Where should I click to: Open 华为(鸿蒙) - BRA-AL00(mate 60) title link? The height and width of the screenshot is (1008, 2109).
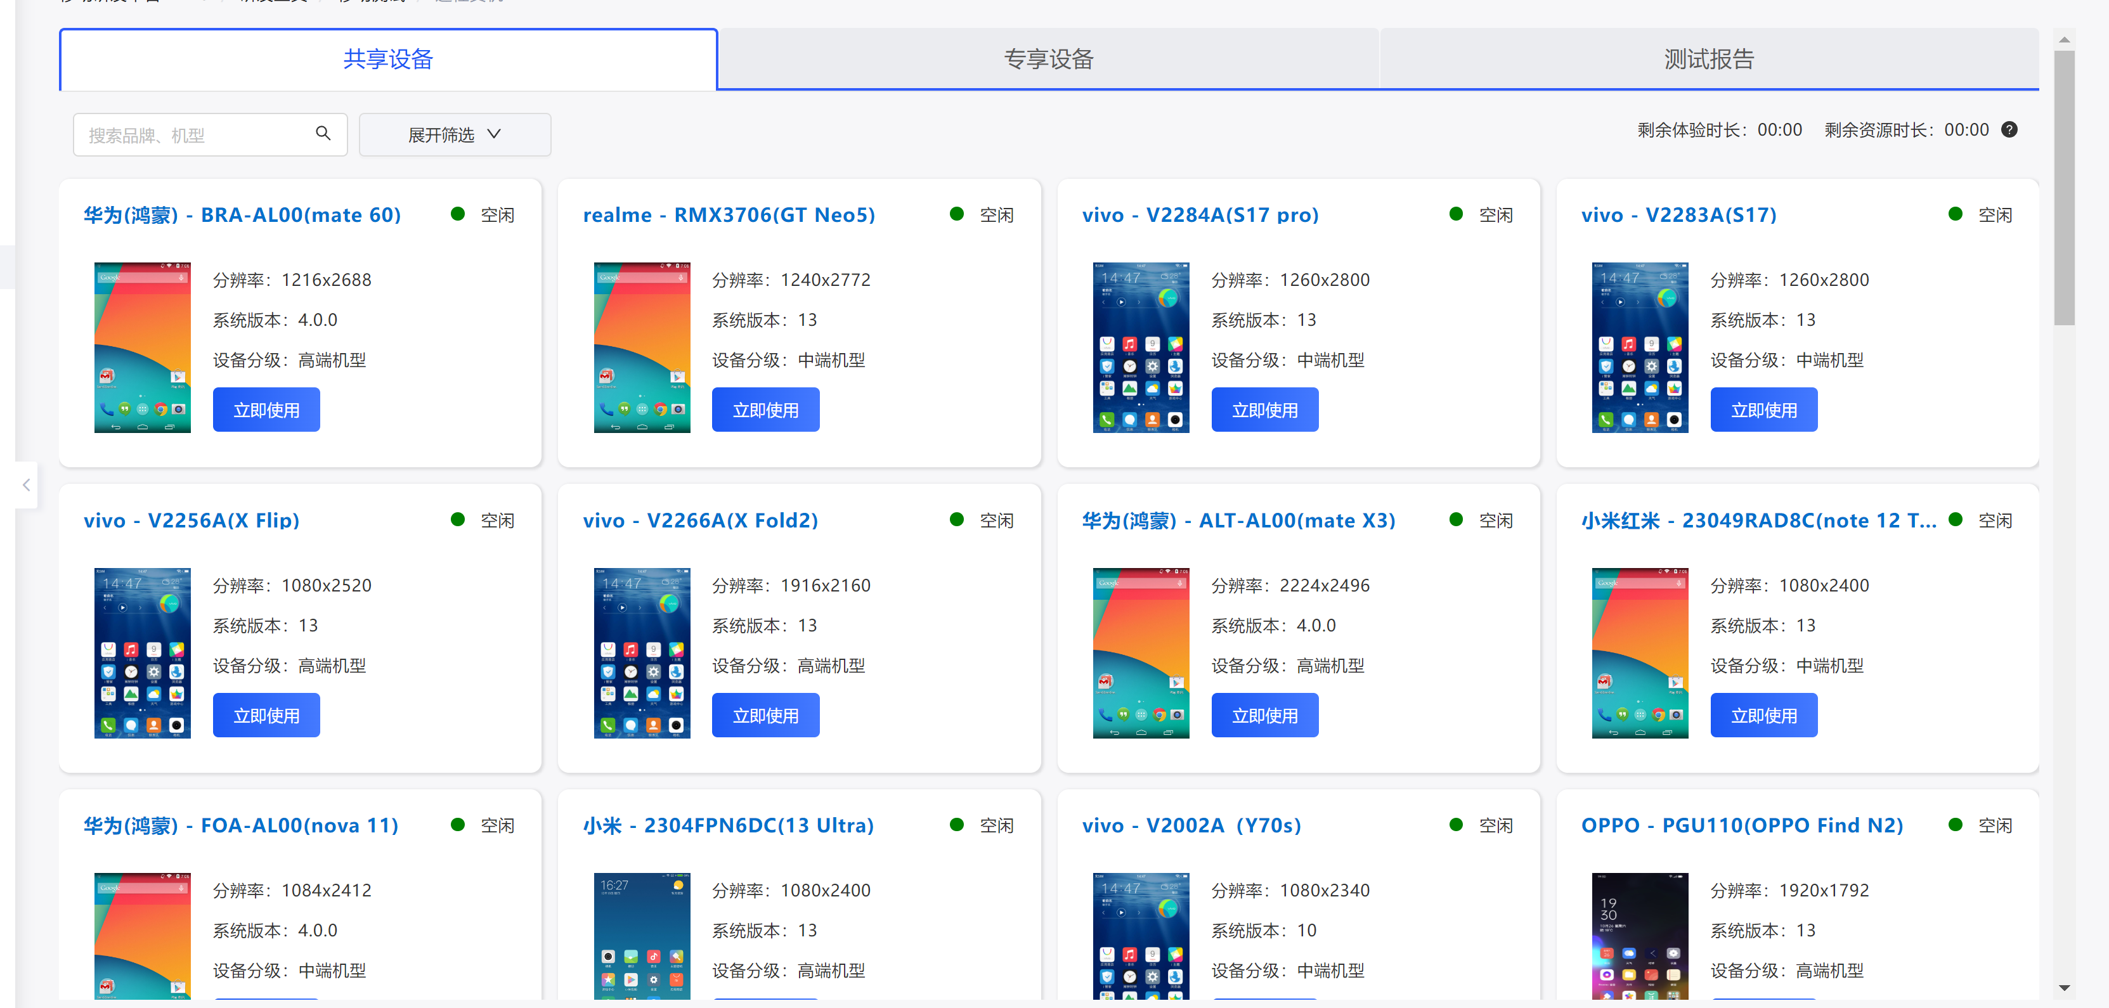(242, 214)
